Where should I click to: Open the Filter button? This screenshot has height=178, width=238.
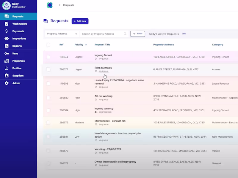point(137,34)
